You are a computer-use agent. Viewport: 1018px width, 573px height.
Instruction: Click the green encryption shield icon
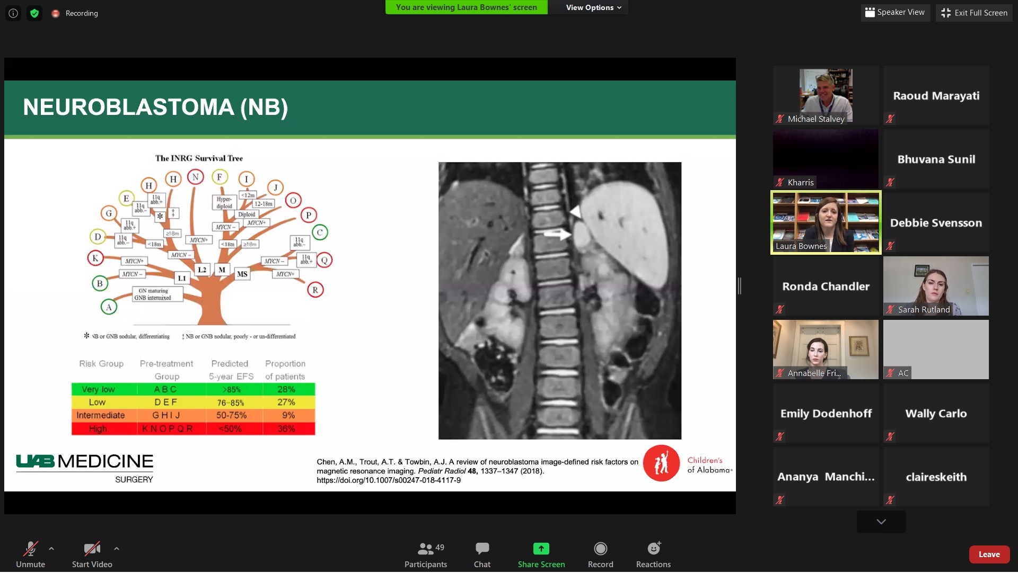[x=34, y=13]
